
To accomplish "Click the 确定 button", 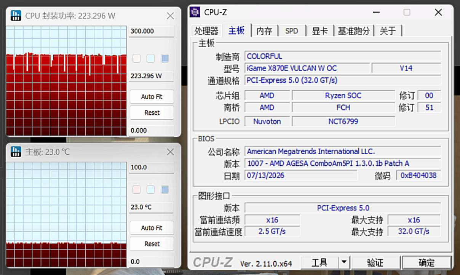I will tap(426, 262).
